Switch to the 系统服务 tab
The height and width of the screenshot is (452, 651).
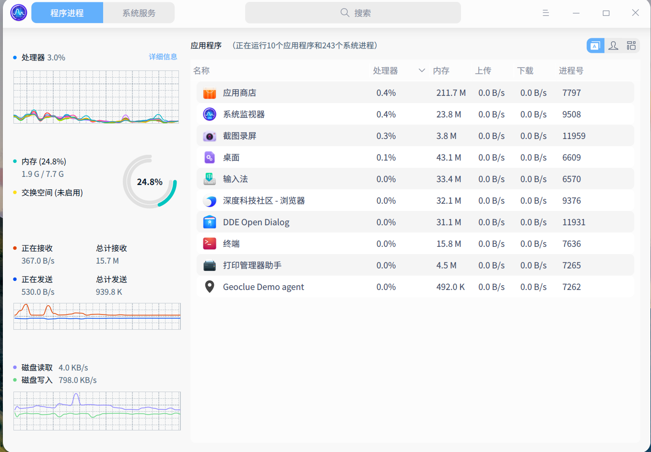tap(139, 12)
